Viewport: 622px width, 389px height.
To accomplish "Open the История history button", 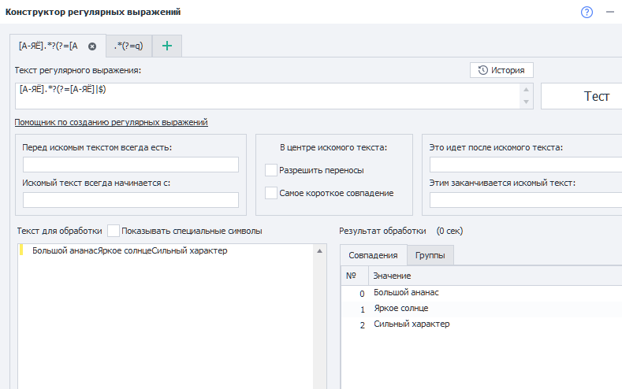I will tap(501, 70).
